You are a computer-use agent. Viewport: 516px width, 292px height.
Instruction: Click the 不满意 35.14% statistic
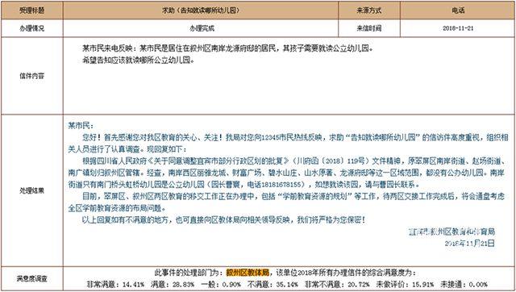(273, 285)
